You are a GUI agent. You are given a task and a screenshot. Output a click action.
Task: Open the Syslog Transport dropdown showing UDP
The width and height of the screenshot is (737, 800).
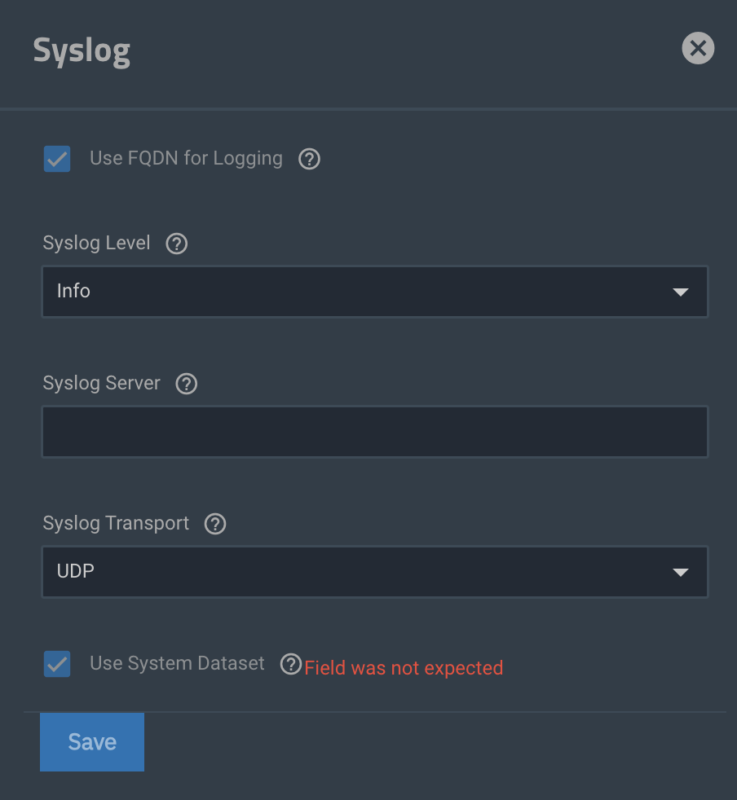pyautogui.click(x=375, y=571)
